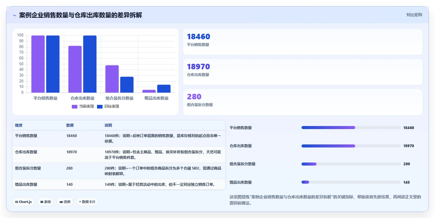The height and width of the screenshot is (218, 435).
Task: Click 平台销售数量 in the table's first column
Action: coord(26,136)
